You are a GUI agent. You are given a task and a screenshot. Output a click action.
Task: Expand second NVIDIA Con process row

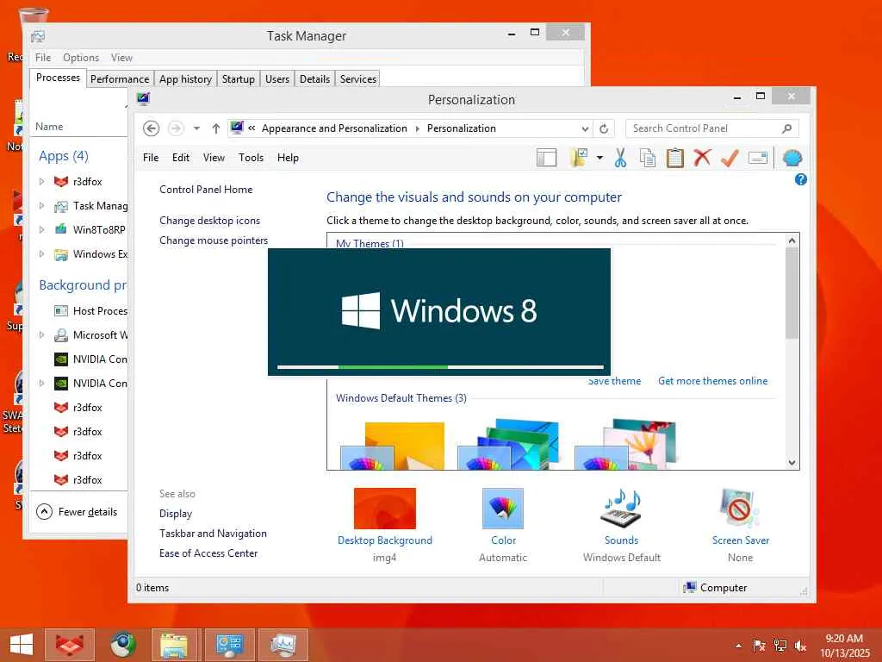click(41, 384)
